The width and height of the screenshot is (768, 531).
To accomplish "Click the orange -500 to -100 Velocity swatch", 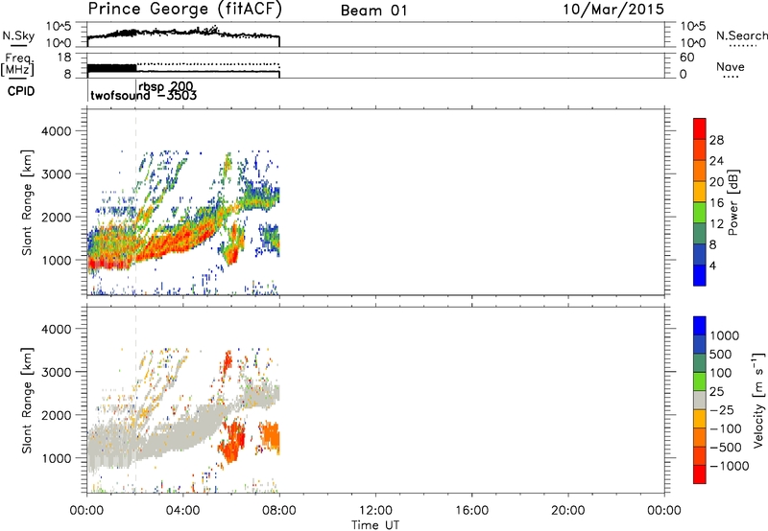I will [700, 437].
